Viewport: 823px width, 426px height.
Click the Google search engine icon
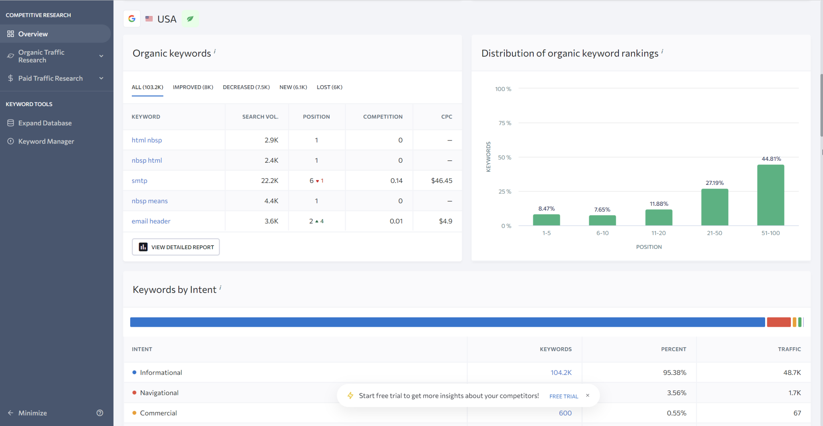(x=131, y=18)
